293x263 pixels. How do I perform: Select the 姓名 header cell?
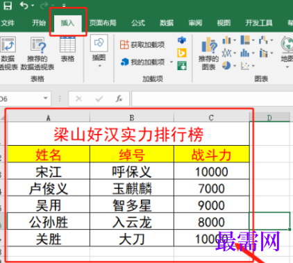click(x=49, y=154)
